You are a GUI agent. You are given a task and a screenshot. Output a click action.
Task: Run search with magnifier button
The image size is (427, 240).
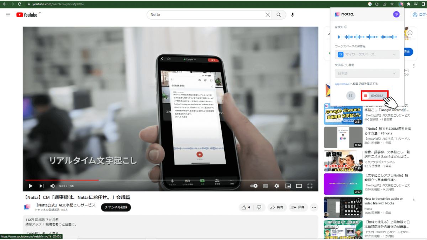click(x=279, y=15)
